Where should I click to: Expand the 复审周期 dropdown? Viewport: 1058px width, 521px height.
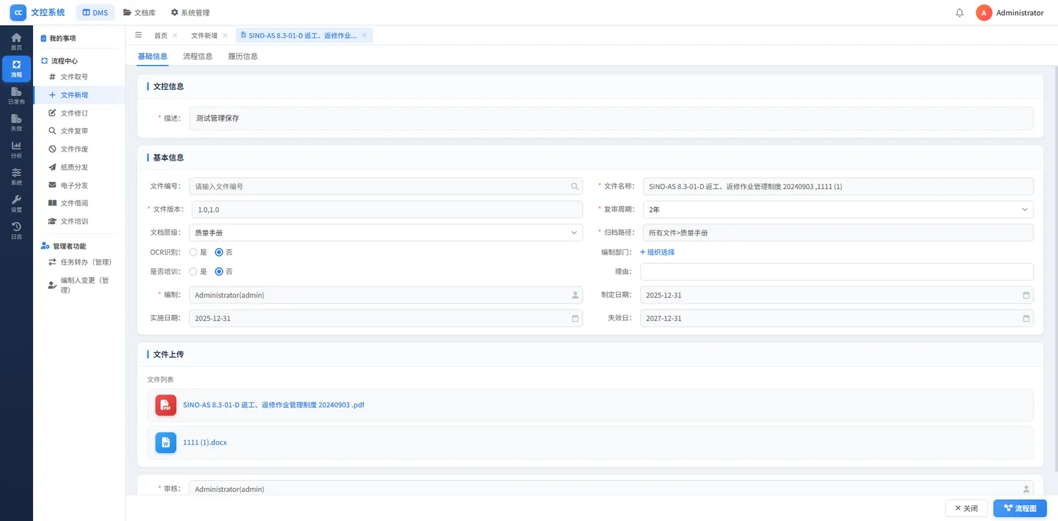click(1024, 210)
